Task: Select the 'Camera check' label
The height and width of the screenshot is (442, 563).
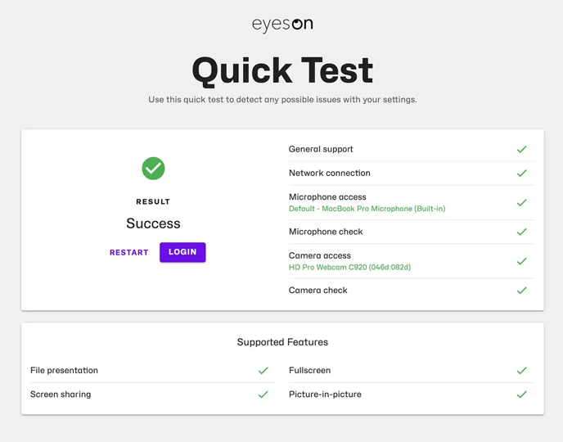Action: click(318, 290)
